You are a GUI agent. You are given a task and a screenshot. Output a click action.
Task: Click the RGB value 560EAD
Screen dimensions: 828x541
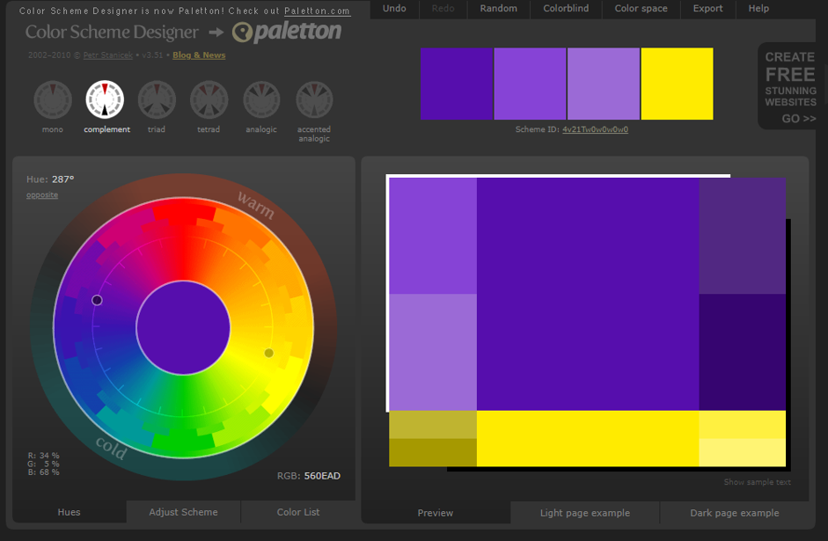click(x=322, y=476)
